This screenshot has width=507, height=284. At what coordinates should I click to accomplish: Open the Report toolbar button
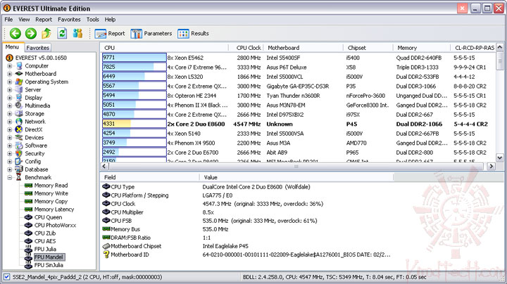coord(110,34)
